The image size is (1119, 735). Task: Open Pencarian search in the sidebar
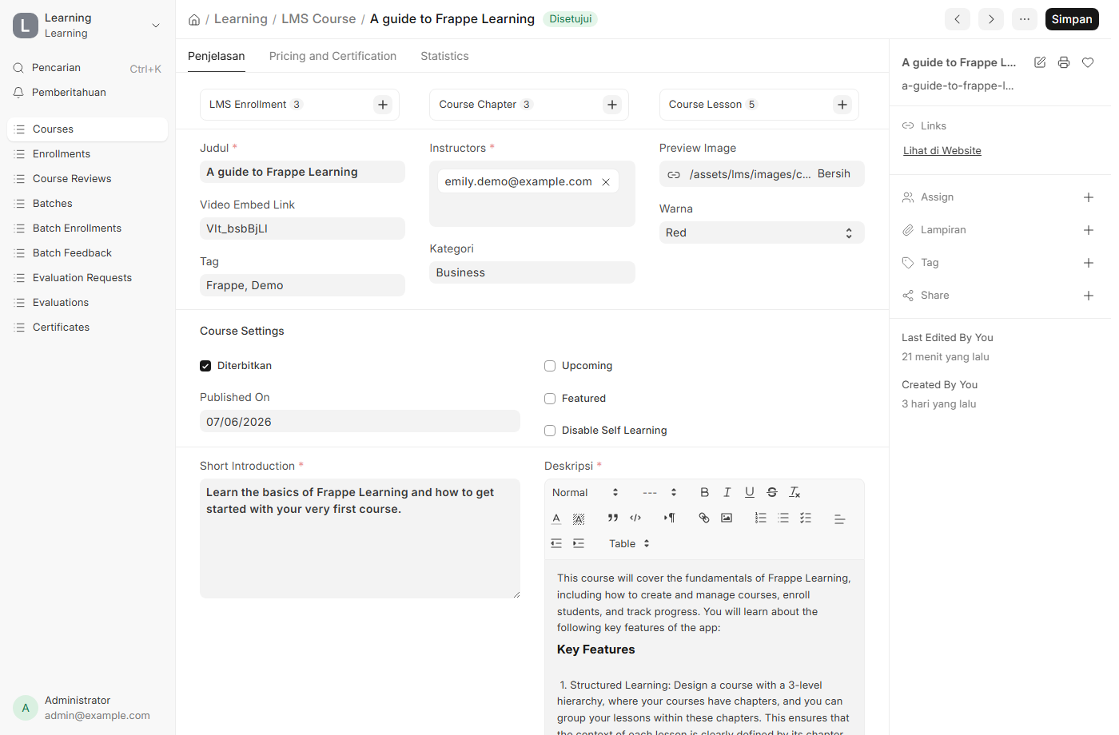tap(87, 68)
